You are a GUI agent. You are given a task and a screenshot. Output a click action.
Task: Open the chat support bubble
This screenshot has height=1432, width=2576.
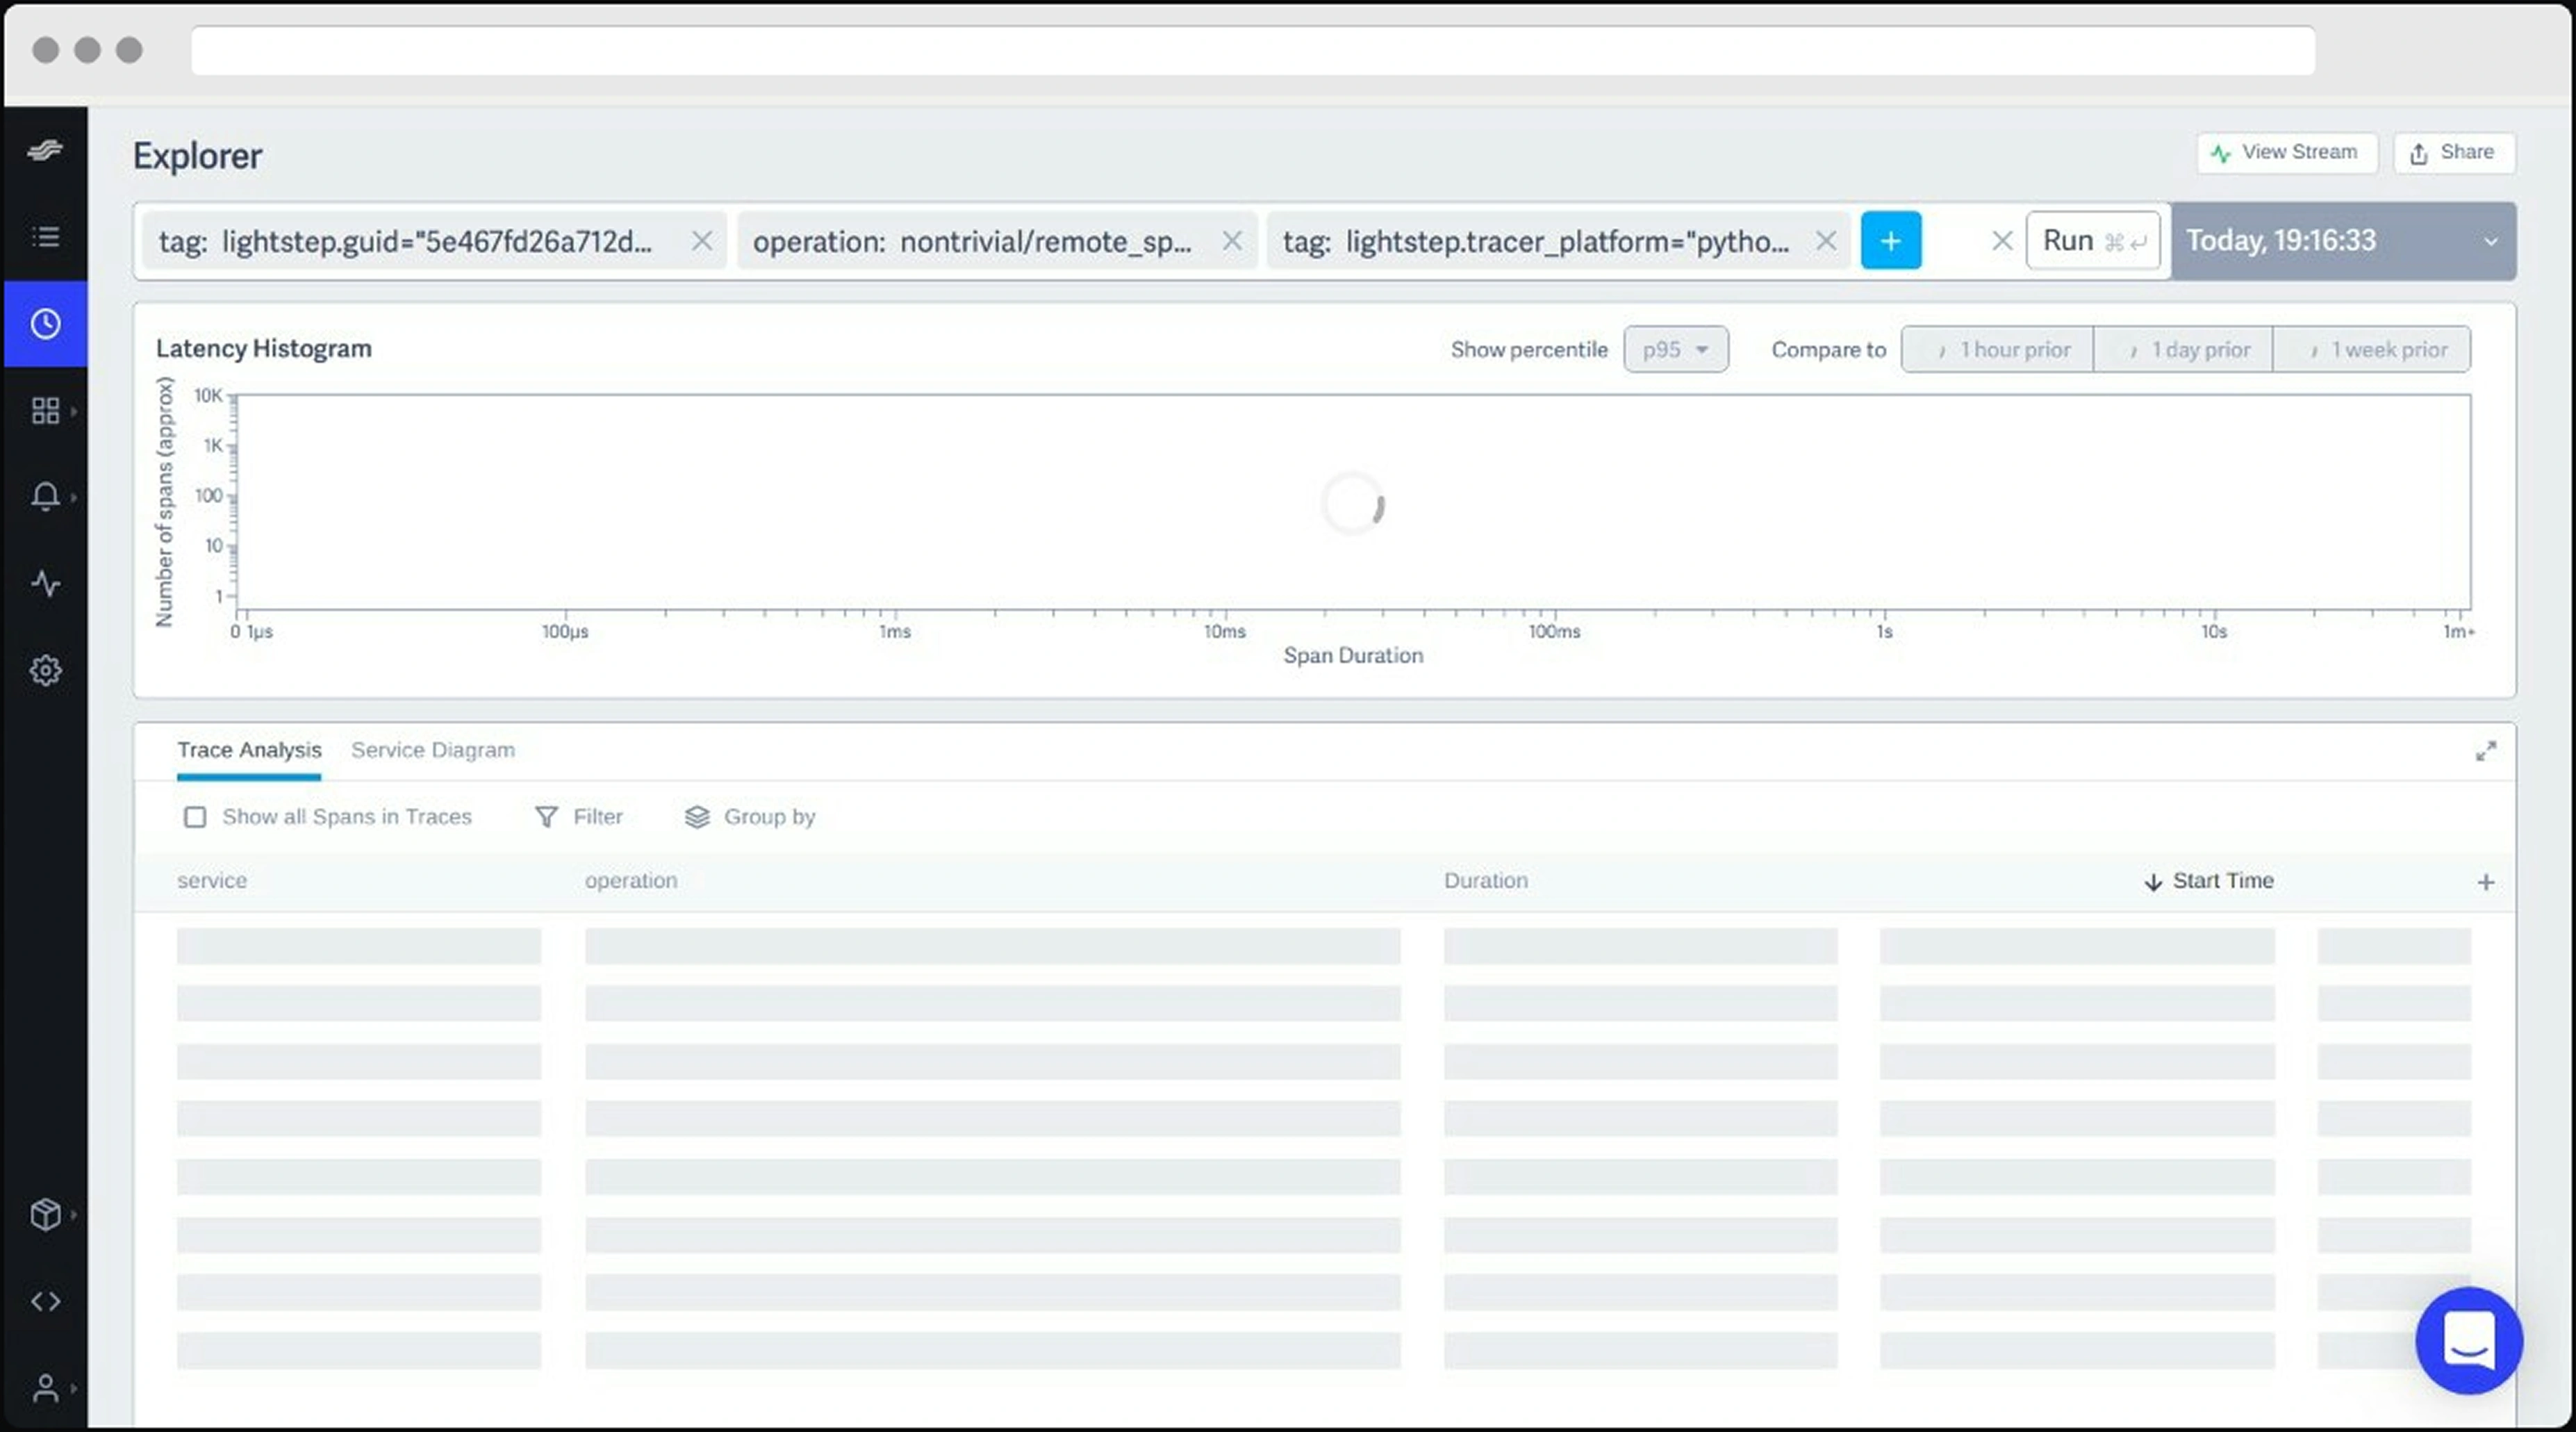coord(2468,1340)
